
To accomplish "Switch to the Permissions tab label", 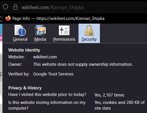I will 64,39.
